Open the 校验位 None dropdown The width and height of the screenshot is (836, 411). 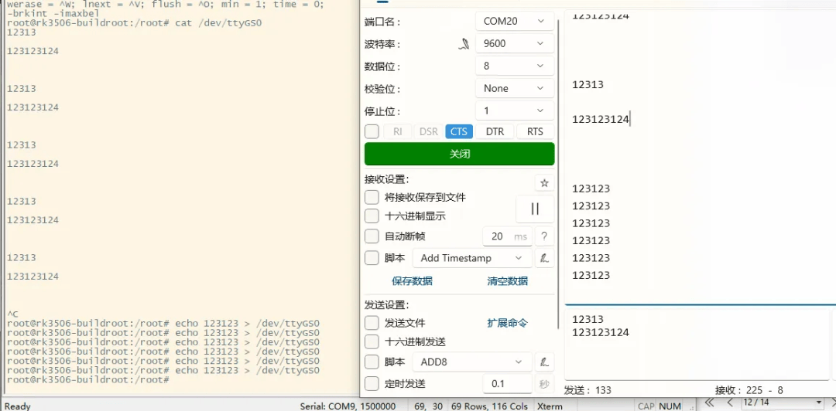pos(515,88)
